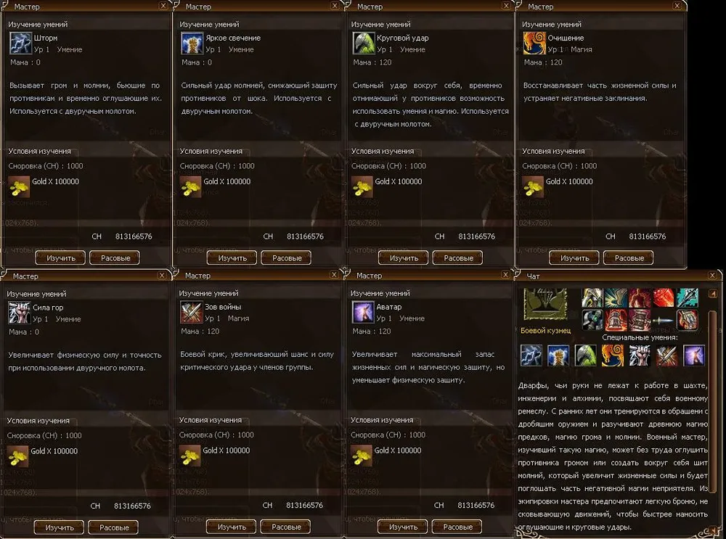Click Расовые in the Сила гор window

coord(114,527)
